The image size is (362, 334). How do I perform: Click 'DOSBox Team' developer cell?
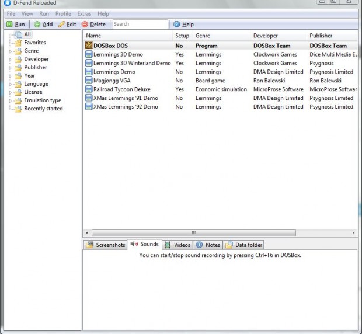[x=272, y=46]
